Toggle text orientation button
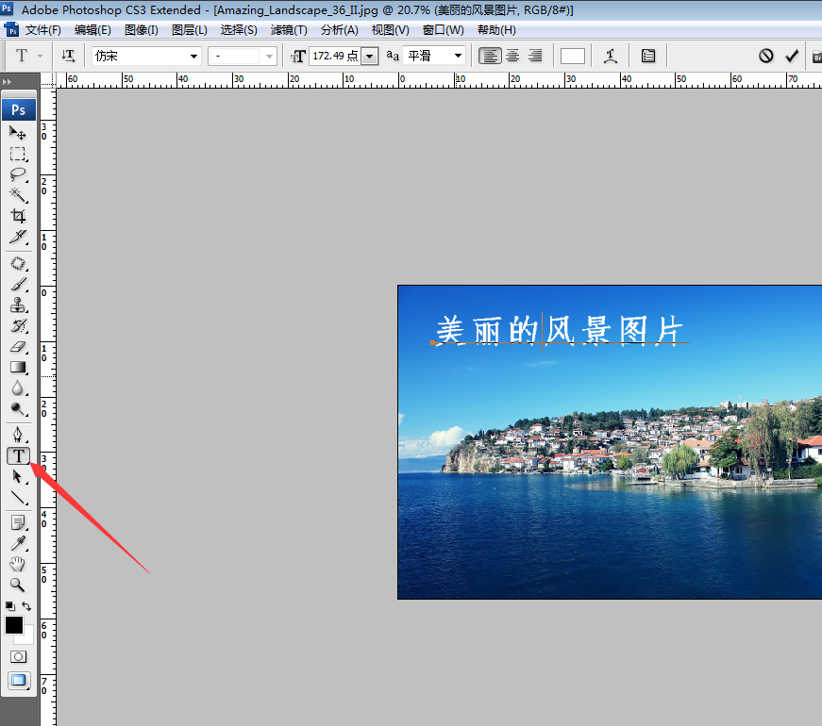Image resolution: width=822 pixels, height=726 pixels. [68, 56]
